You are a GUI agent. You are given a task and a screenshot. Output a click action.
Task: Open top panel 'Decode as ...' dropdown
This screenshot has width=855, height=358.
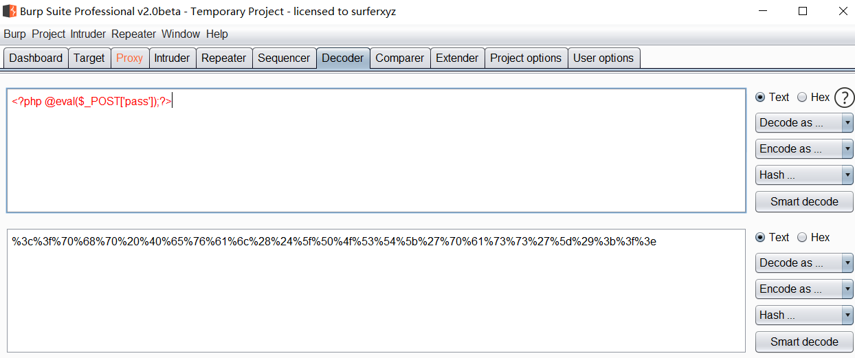click(804, 123)
